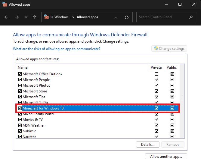Click the shield icon on Change settings

156,49
